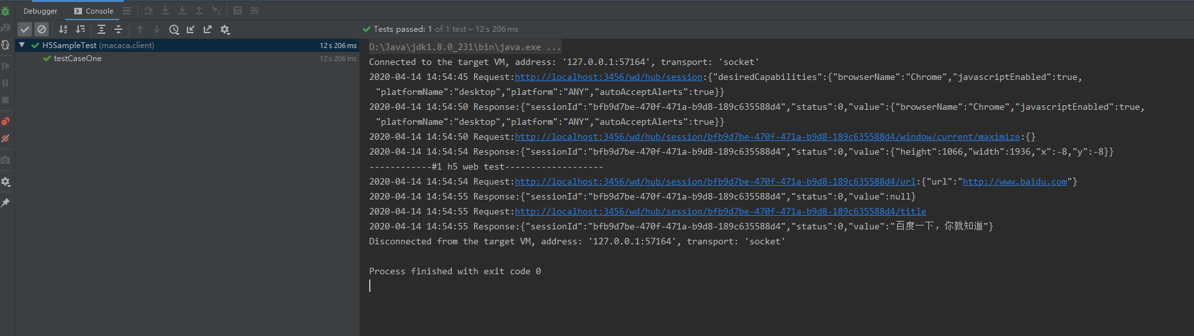Click the Expand All tests icon
Image resolution: width=1194 pixels, height=336 pixels.
102,29
